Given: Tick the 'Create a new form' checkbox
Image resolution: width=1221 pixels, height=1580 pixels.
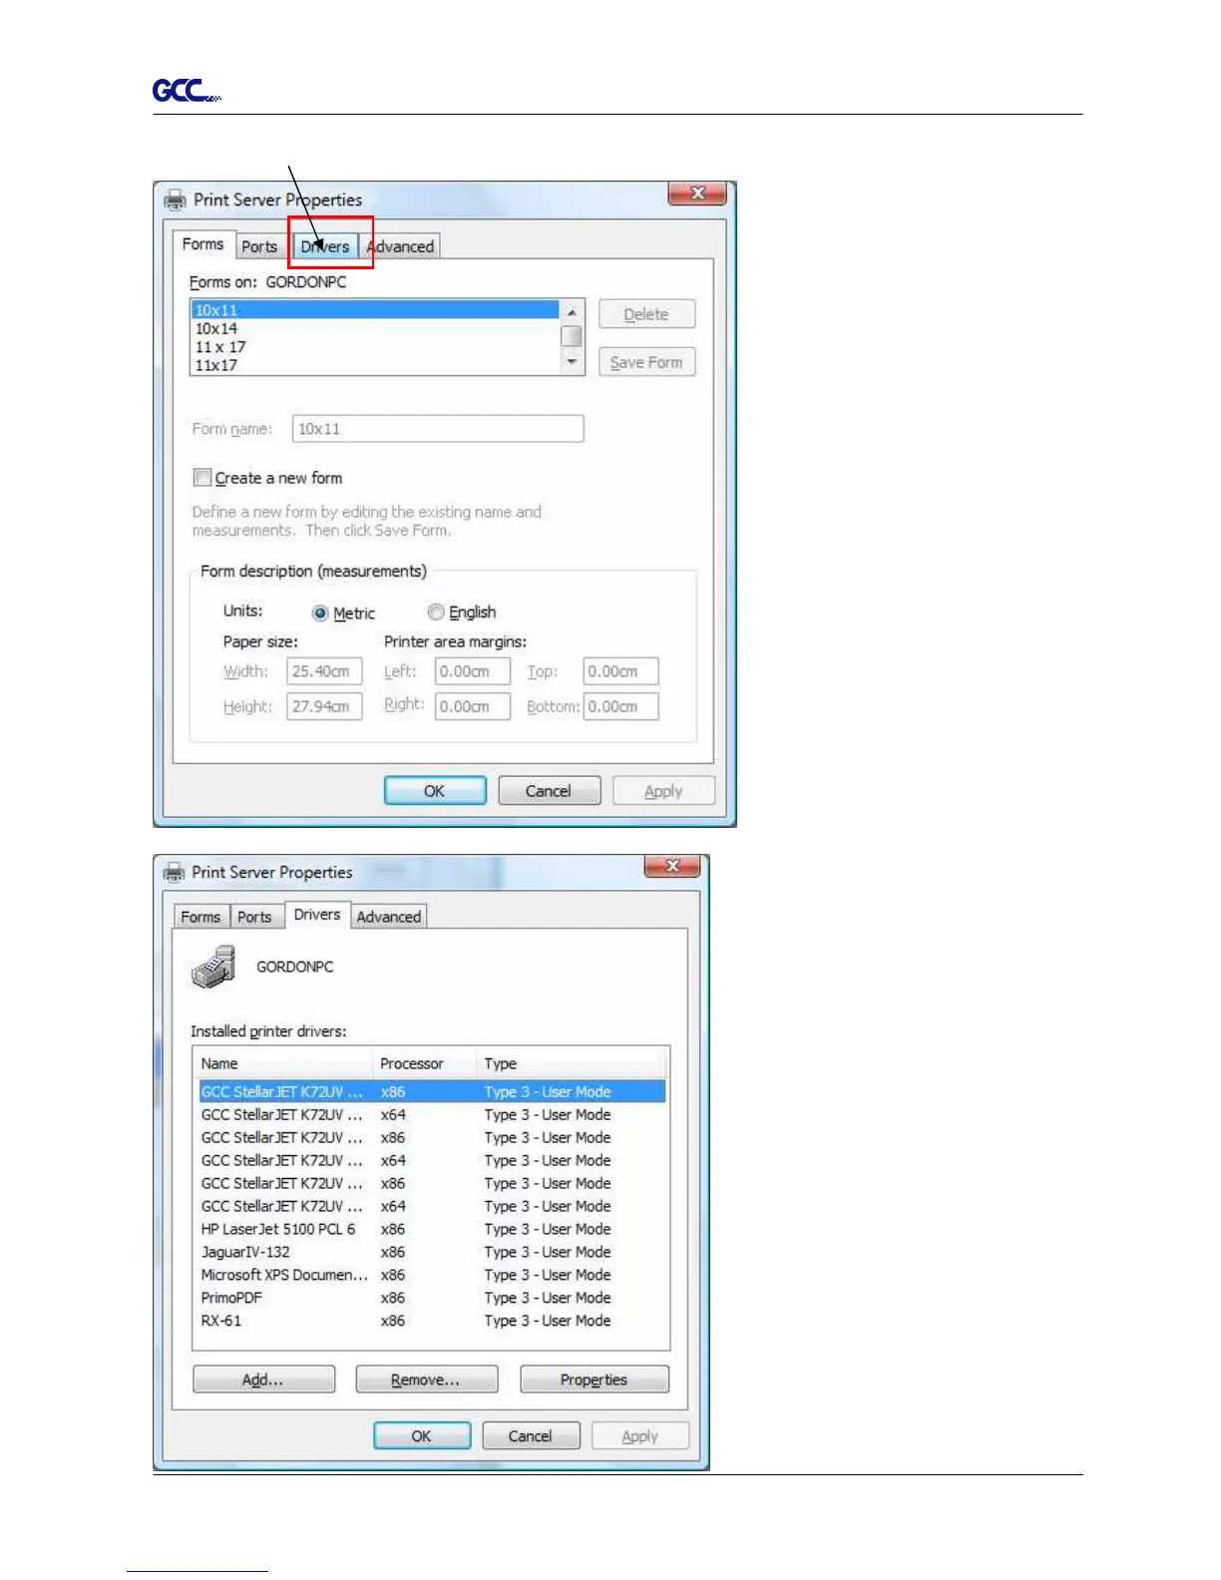Looking at the screenshot, I should pos(203,477).
